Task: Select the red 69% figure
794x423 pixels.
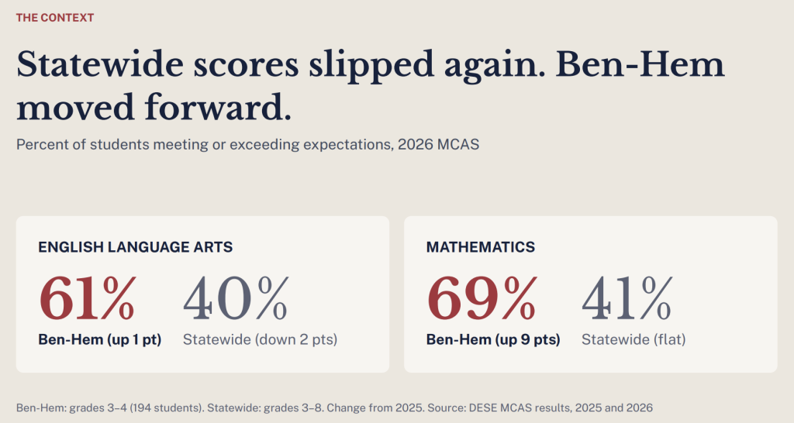Action: pyautogui.click(x=482, y=299)
